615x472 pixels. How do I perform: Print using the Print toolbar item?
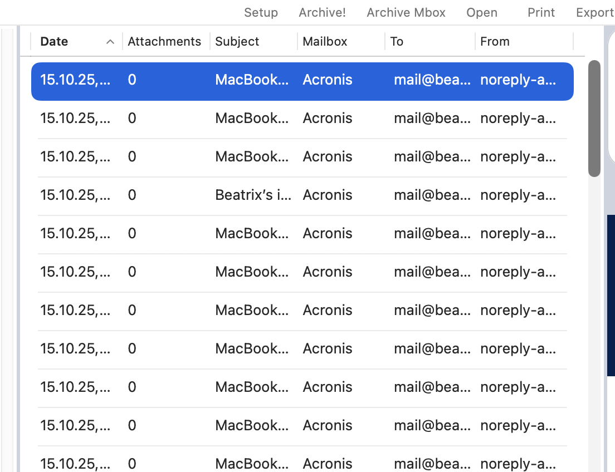pos(541,12)
